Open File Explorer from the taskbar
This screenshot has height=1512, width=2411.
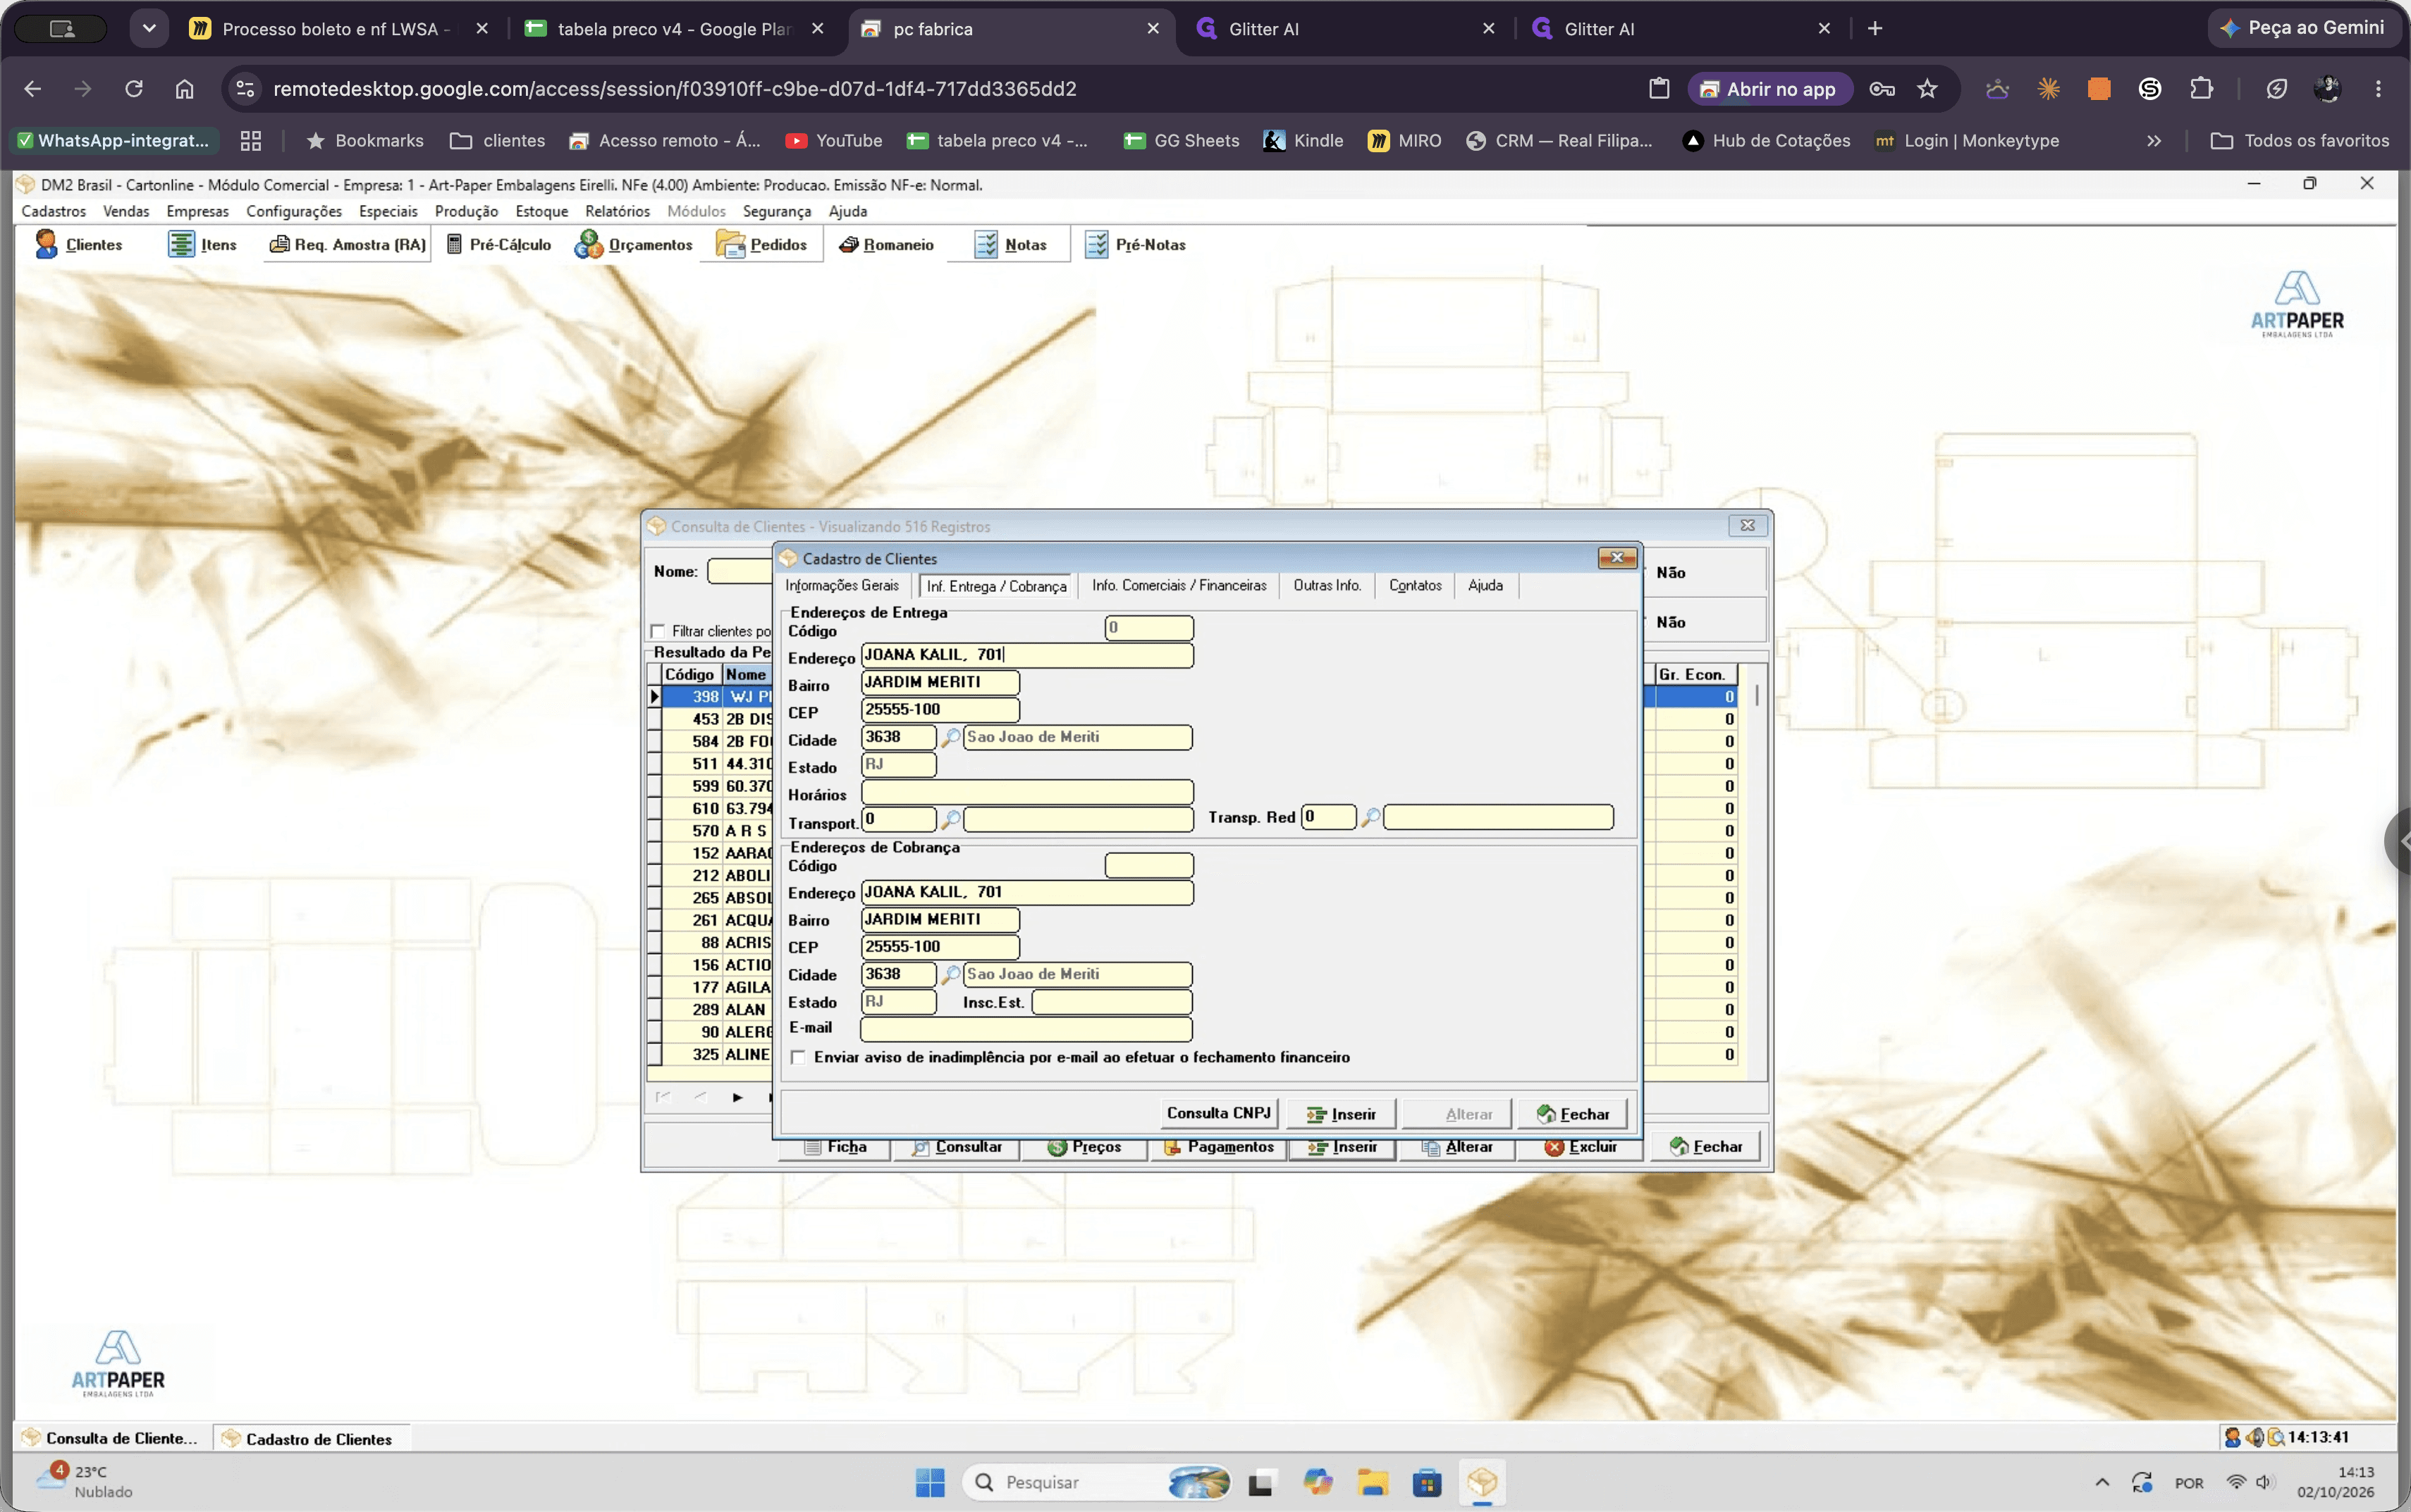click(1372, 1482)
